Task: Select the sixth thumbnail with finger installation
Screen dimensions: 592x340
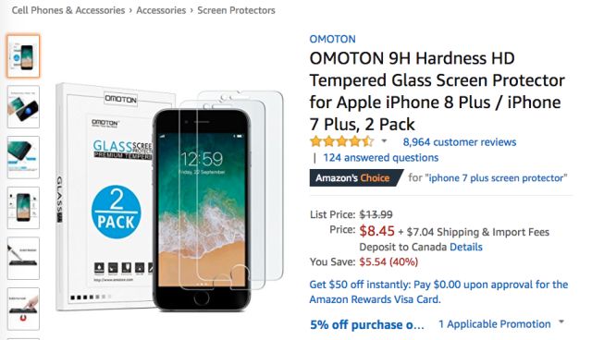Action: pos(23,309)
